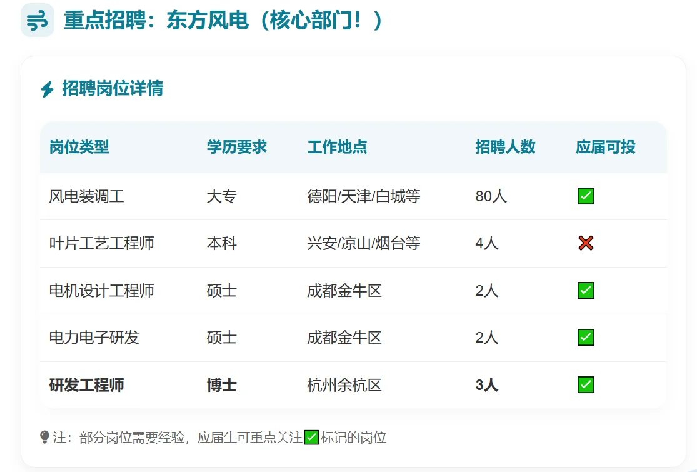Click the bold 研发工程师 position cell
The height and width of the screenshot is (472, 697).
[x=87, y=385]
